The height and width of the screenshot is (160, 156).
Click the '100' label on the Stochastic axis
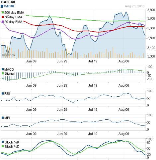pyautogui.click(x=150, y=139)
